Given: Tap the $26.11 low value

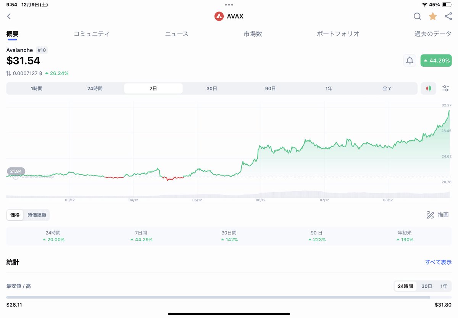Looking at the screenshot, I should 15,305.
